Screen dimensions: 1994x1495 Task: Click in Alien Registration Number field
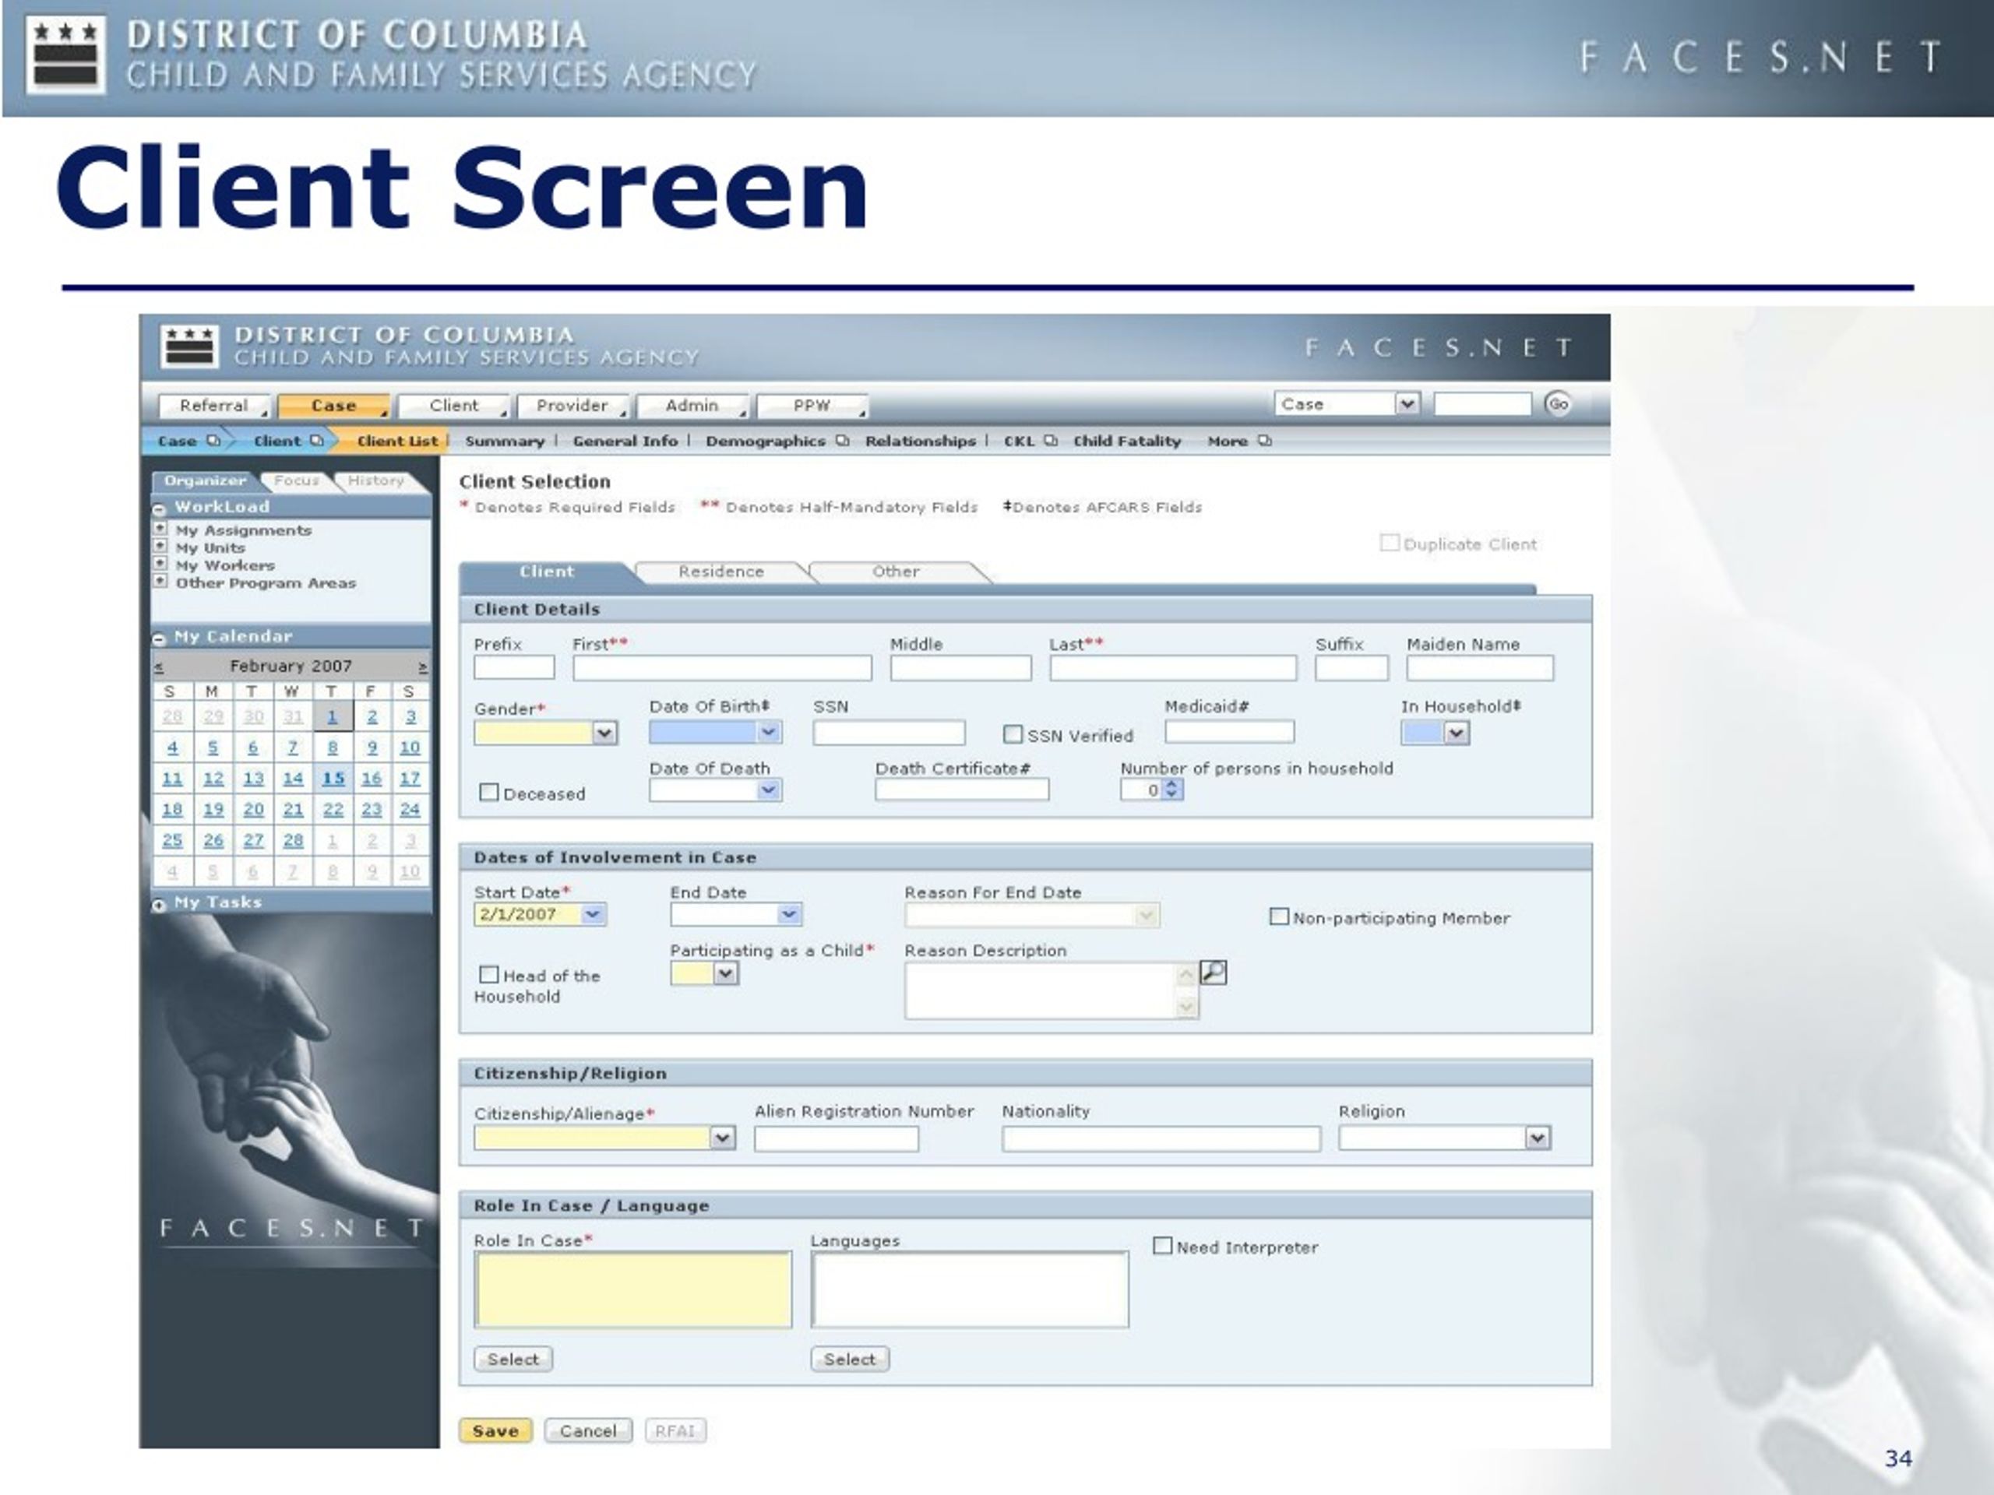coord(837,1139)
